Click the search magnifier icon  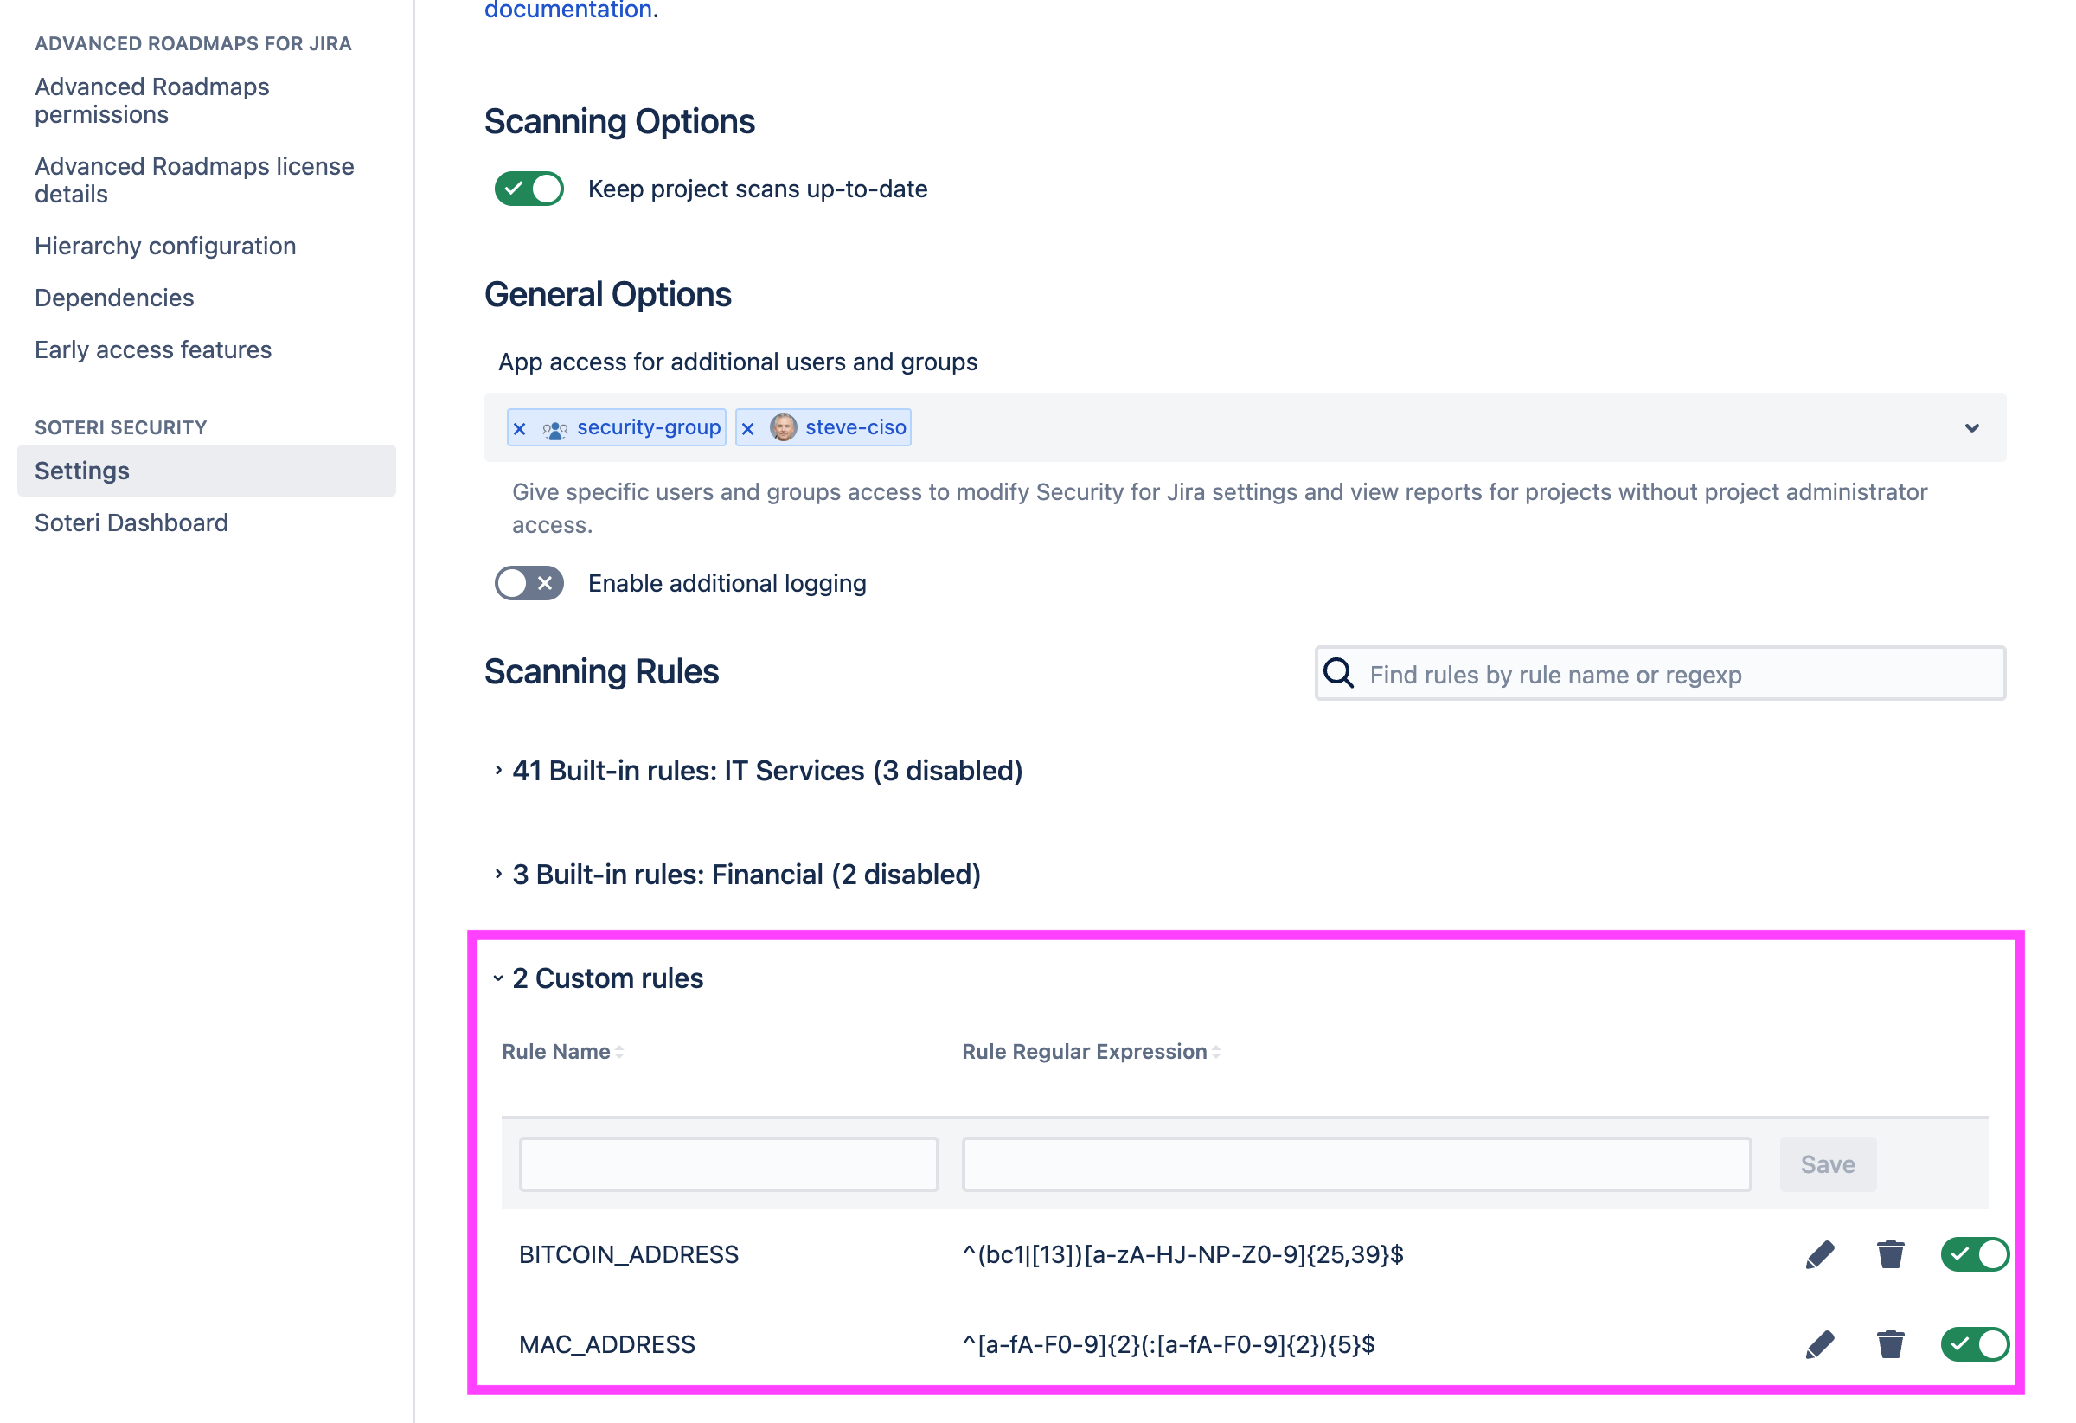(1337, 673)
